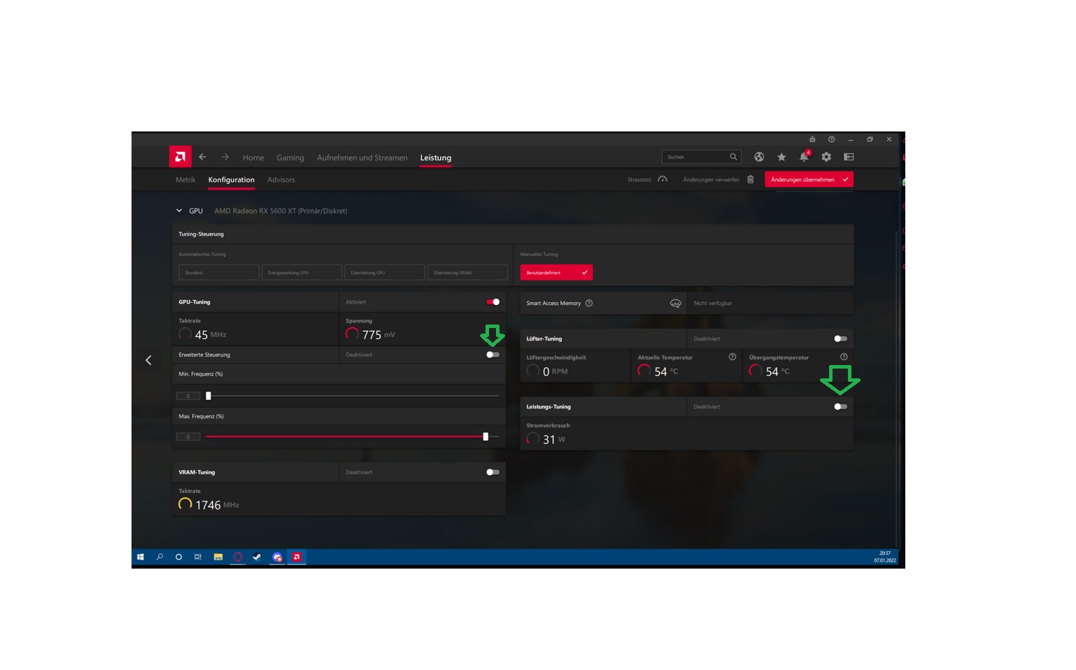Go forward with the right arrow icon

click(225, 157)
